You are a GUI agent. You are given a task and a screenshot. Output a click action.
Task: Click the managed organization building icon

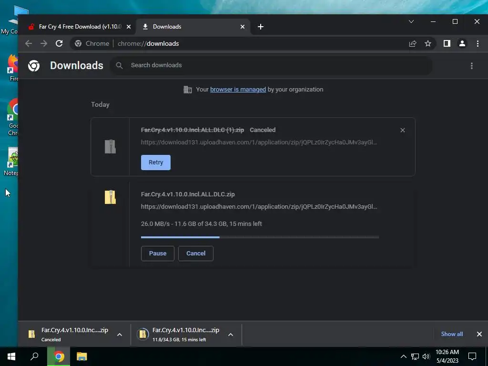click(187, 90)
